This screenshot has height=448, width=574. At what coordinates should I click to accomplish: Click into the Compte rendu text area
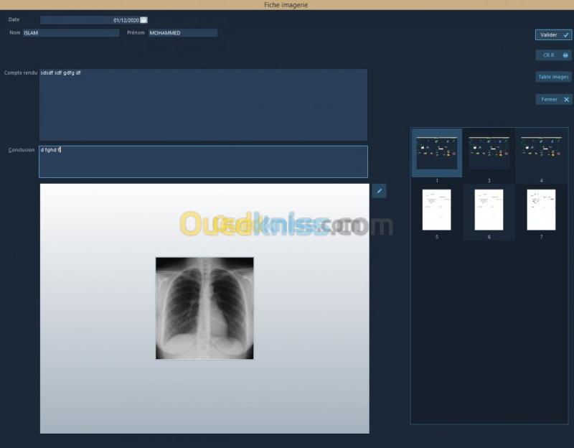click(203, 105)
